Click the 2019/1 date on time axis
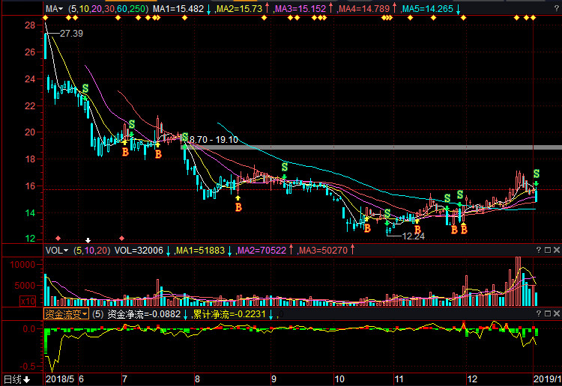The image size is (562, 386). tap(546, 379)
